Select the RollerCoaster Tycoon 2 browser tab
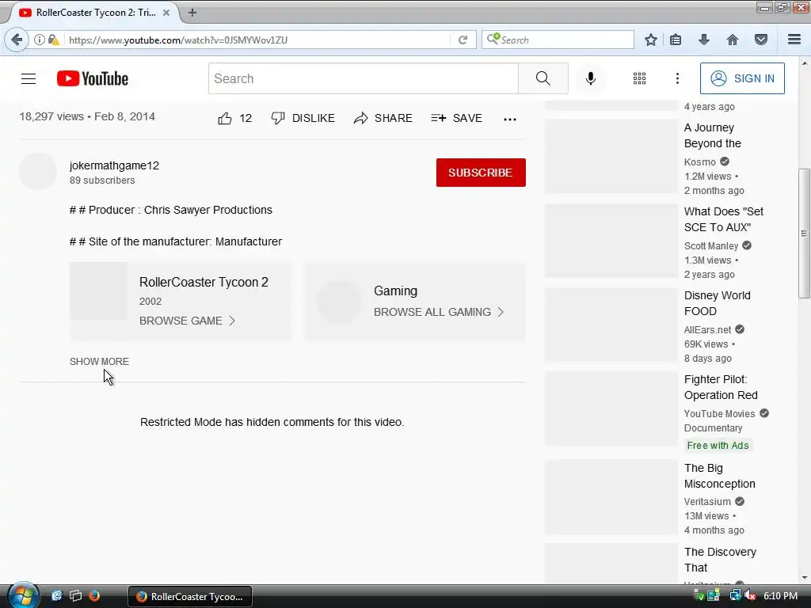Viewport: 811px width, 608px height. point(96,13)
